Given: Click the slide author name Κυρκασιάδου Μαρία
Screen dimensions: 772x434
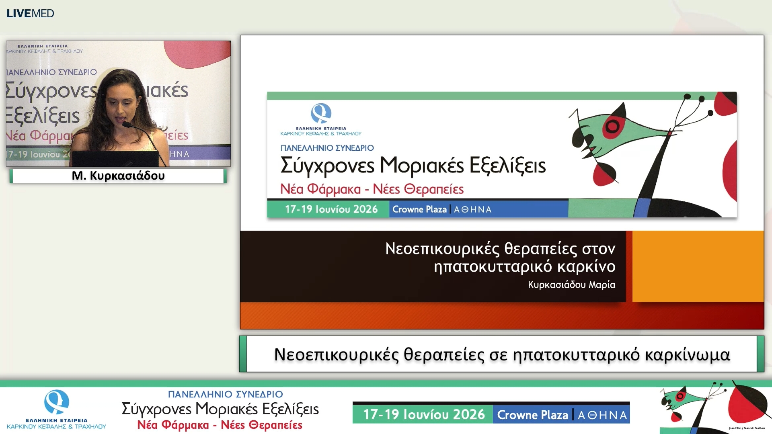Looking at the screenshot, I should (571, 285).
